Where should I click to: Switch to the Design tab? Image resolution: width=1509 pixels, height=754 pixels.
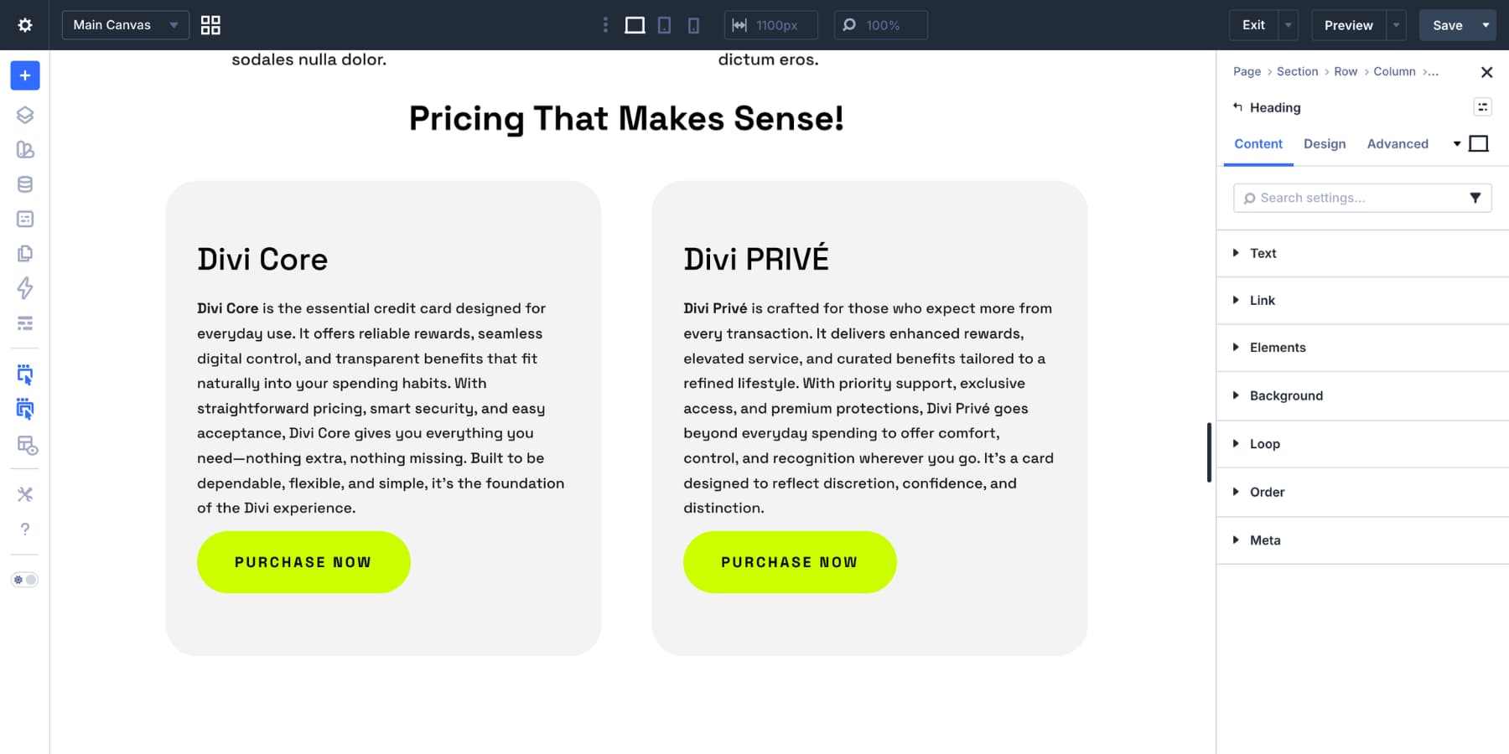click(1325, 144)
